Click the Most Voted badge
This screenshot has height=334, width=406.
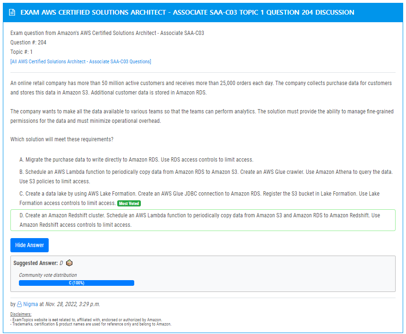(x=129, y=203)
